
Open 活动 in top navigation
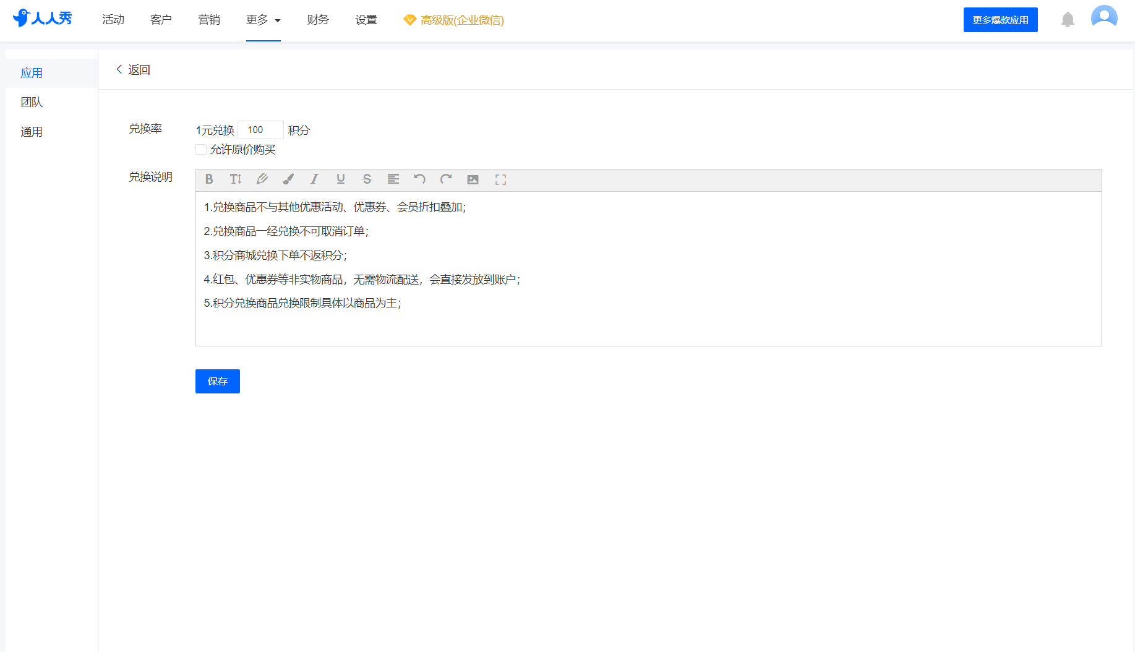113,20
